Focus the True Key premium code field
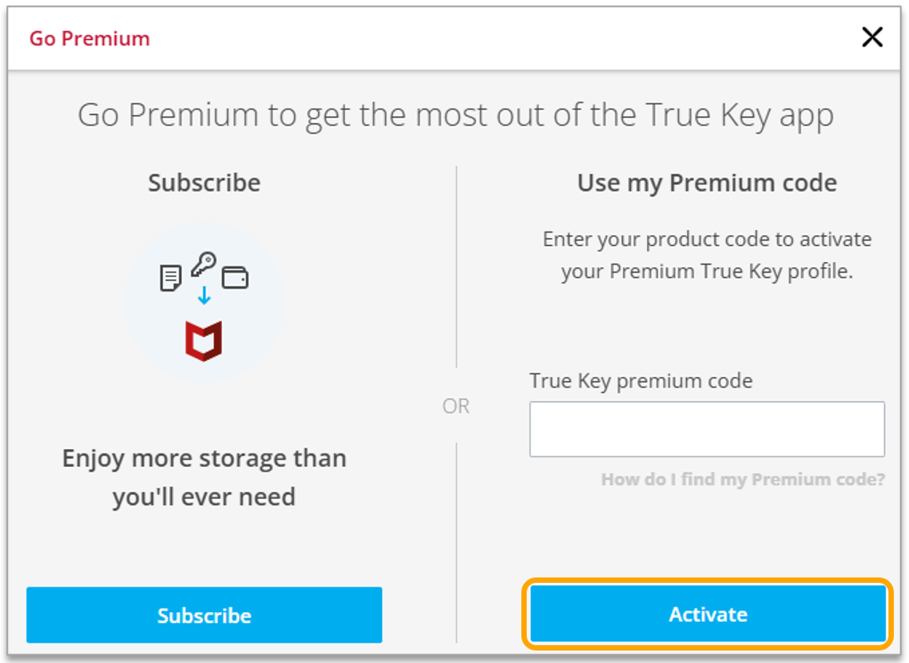 [x=707, y=429]
